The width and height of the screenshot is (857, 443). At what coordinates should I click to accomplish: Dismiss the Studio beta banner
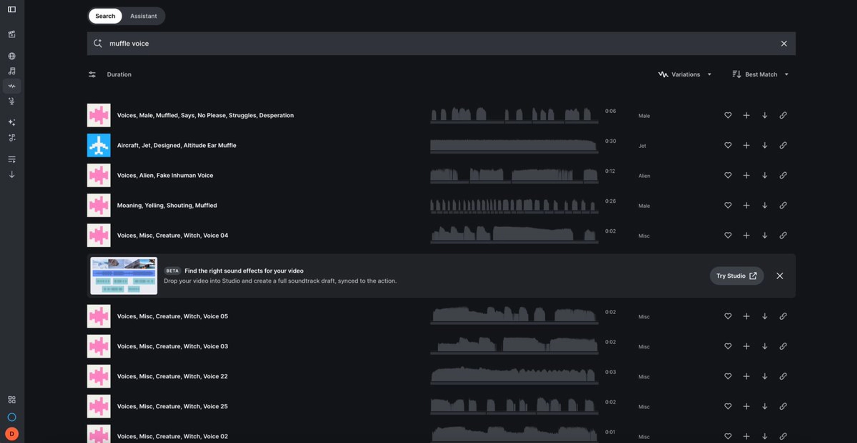coord(780,276)
